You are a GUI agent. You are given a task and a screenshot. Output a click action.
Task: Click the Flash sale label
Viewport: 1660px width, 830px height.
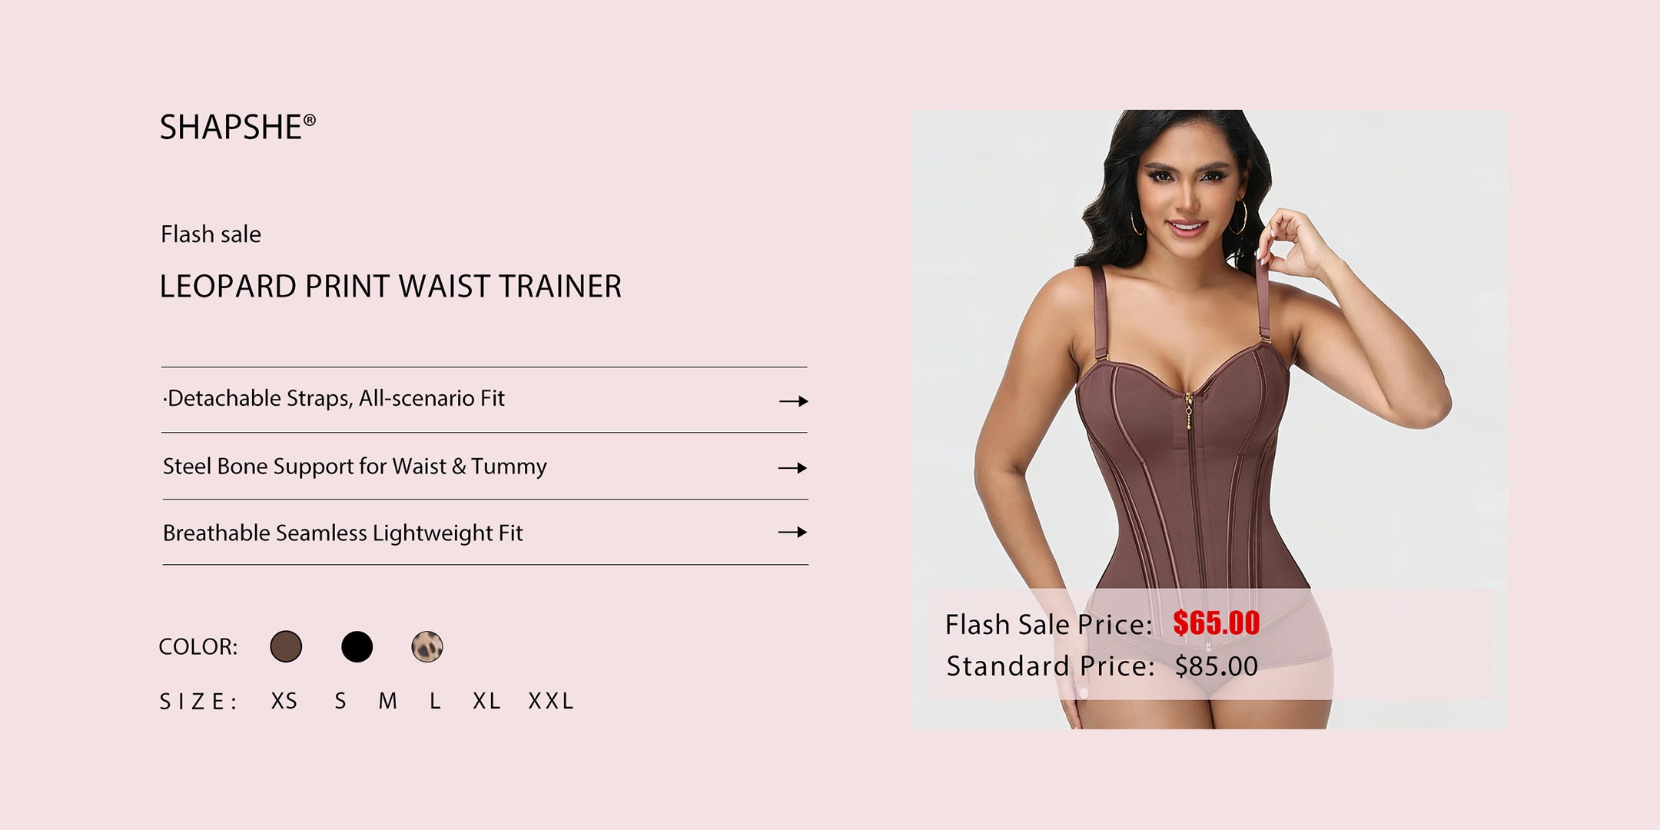[211, 234]
